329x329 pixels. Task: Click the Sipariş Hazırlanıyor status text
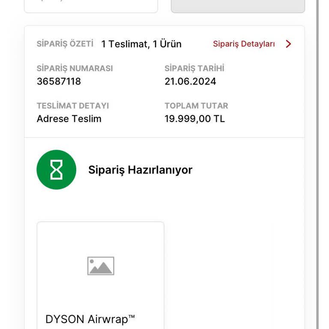click(x=140, y=170)
